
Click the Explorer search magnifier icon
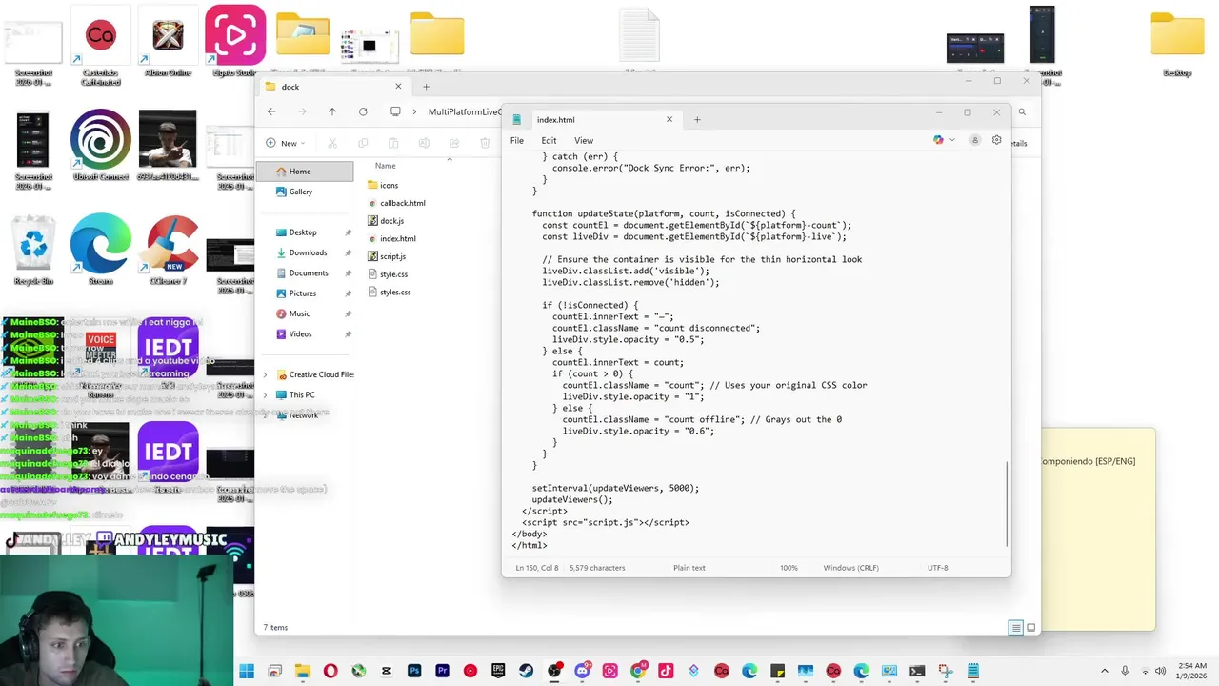[1022, 111]
